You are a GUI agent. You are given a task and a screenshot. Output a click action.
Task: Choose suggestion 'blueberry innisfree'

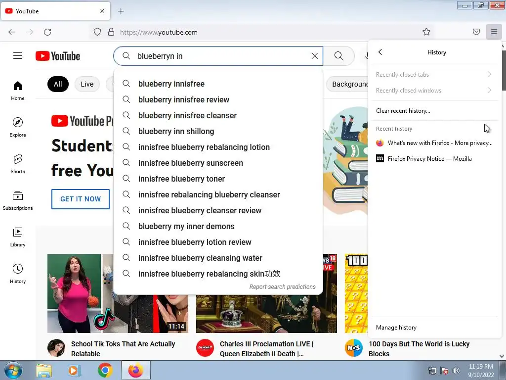point(218,84)
